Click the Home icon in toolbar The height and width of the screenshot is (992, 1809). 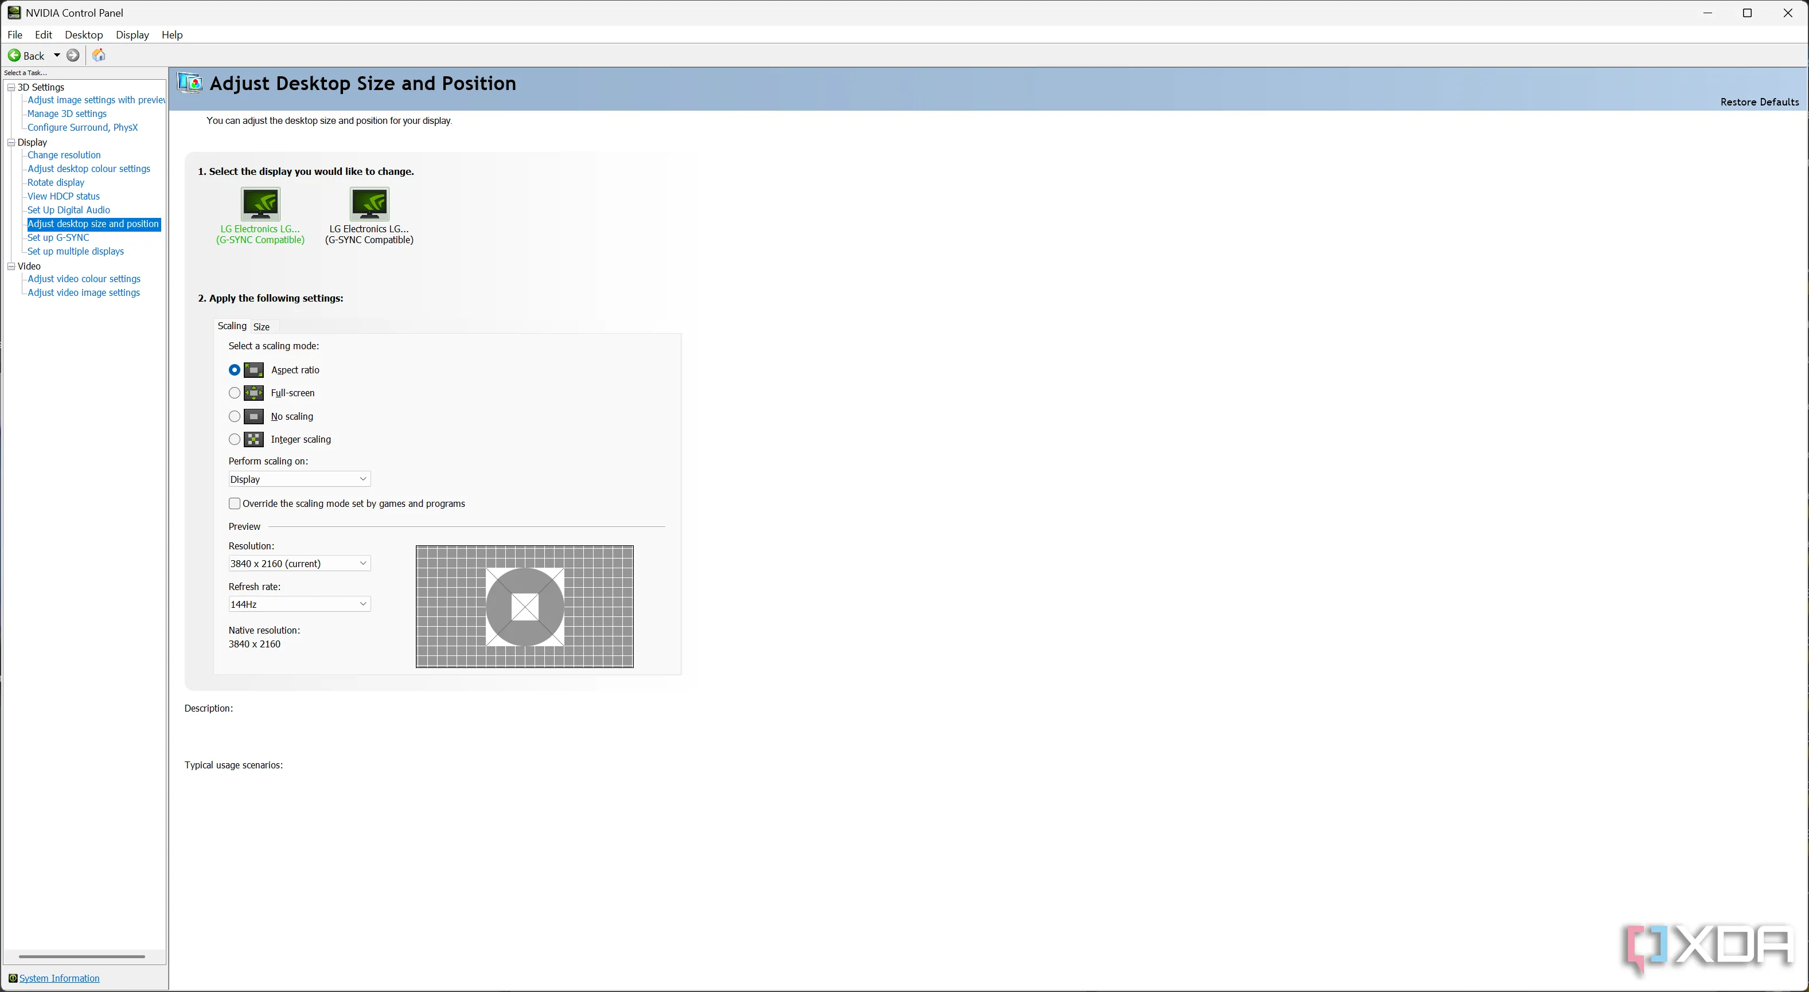coord(99,56)
